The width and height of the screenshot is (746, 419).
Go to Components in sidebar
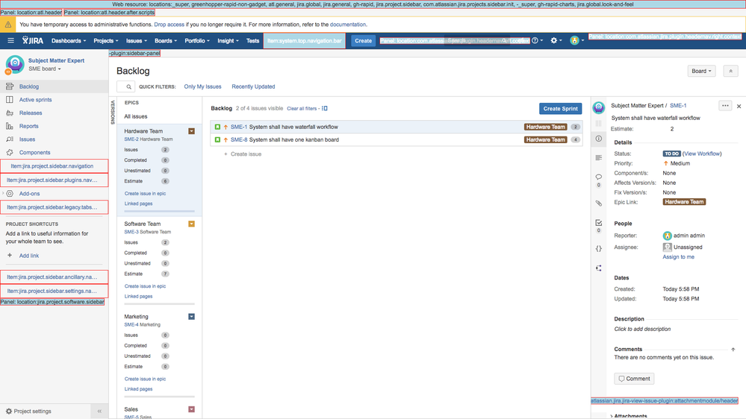point(35,153)
